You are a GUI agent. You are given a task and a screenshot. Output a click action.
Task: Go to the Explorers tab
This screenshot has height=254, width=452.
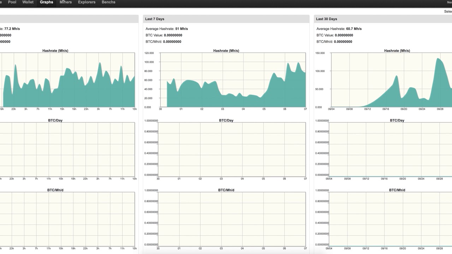click(x=87, y=2)
